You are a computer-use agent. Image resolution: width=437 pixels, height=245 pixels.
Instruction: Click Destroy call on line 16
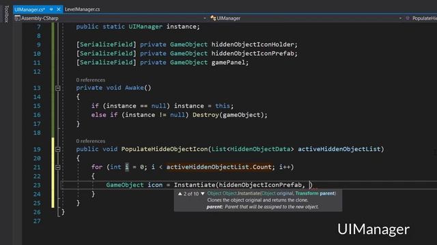tap(206, 115)
